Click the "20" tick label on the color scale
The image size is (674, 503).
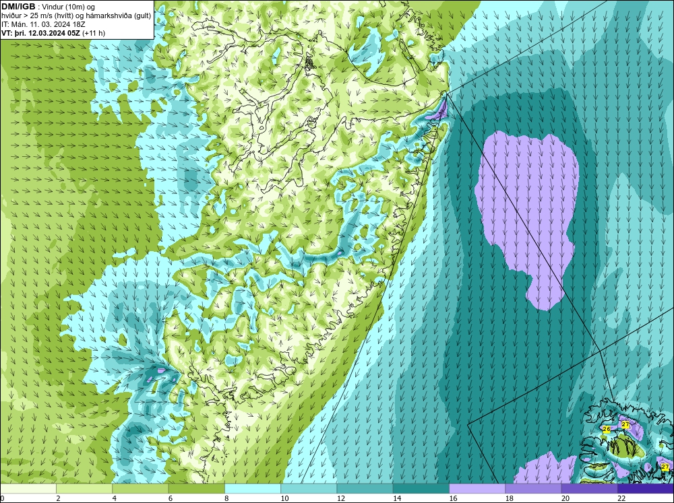(x=565, y=498)
